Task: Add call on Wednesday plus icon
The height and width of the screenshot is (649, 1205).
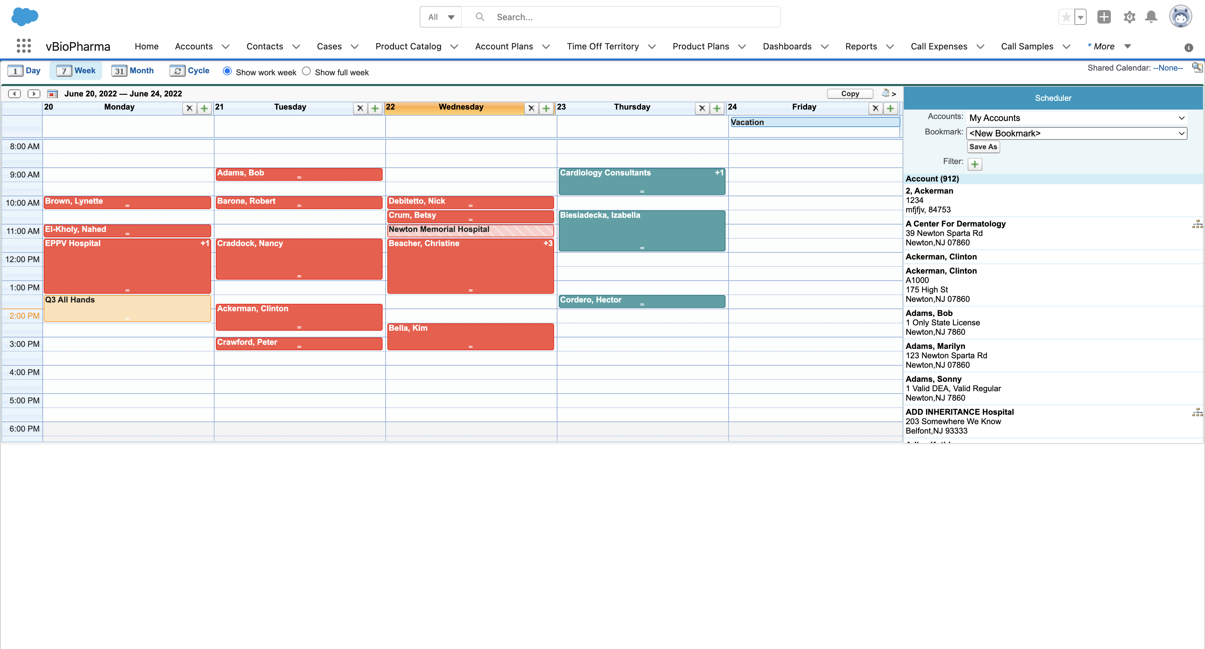Action: [x=546, y=109]
